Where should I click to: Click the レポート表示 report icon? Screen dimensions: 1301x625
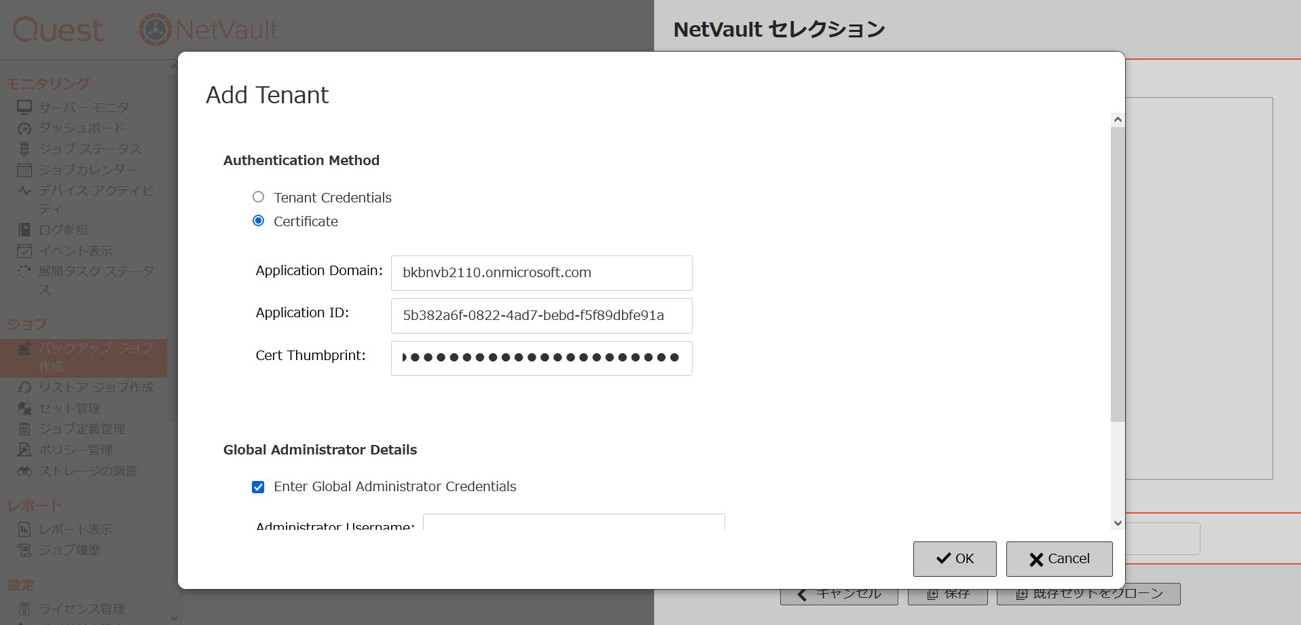(x=24, y=529)
